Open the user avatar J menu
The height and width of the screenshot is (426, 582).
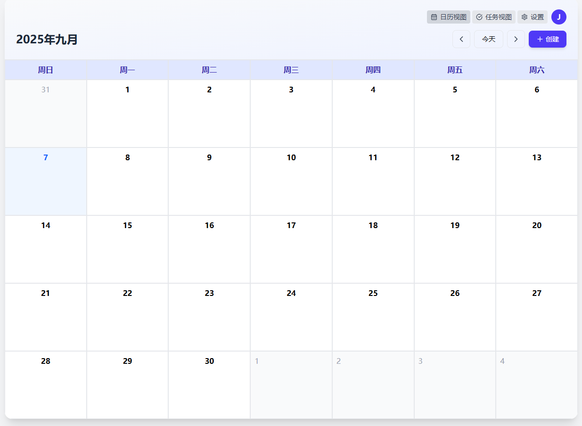[x=558, y=17]
